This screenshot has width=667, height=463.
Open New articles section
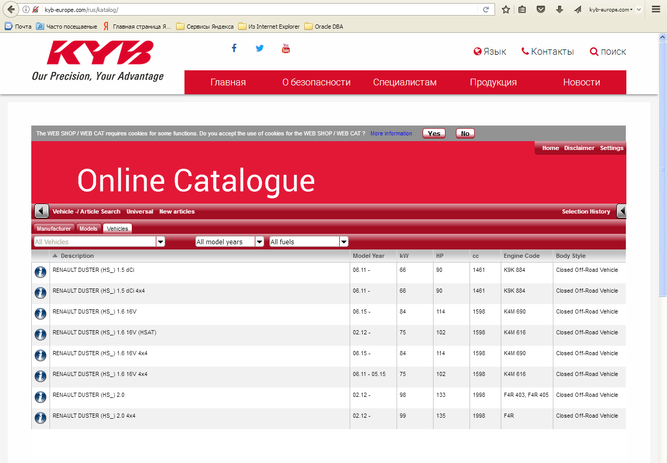pyautogui.click(x=177, y=211)
